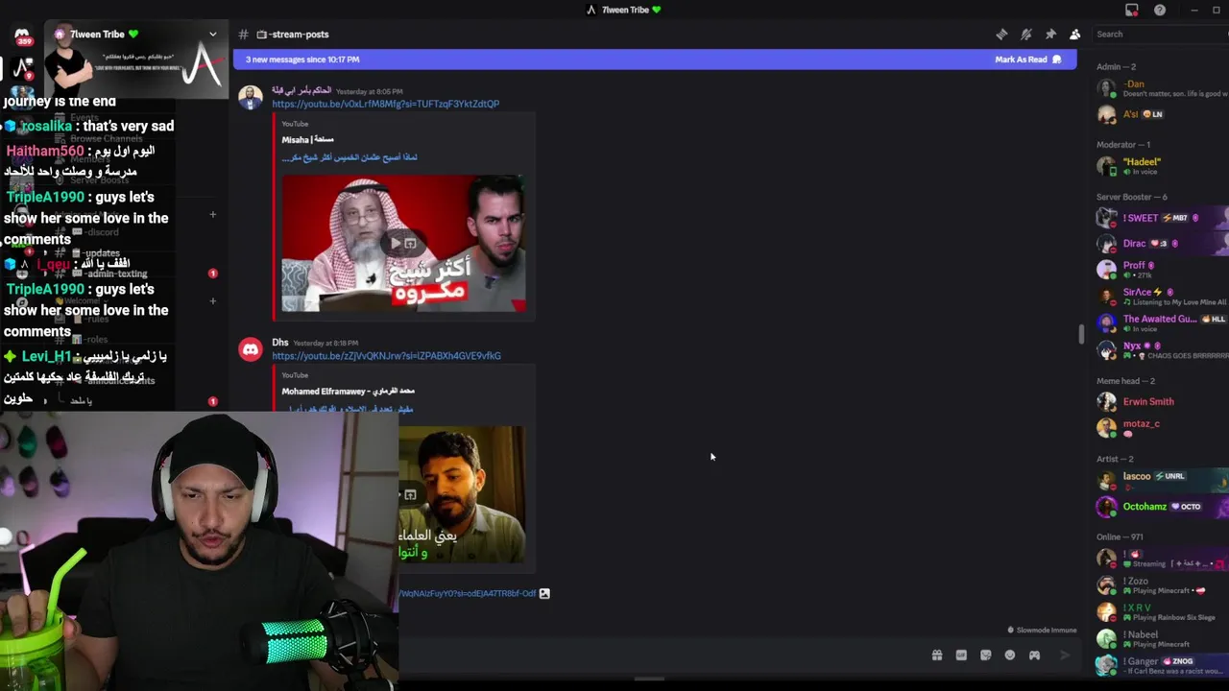Click the send message arrow icon
1229x691 pixels.
point(1065,655)
